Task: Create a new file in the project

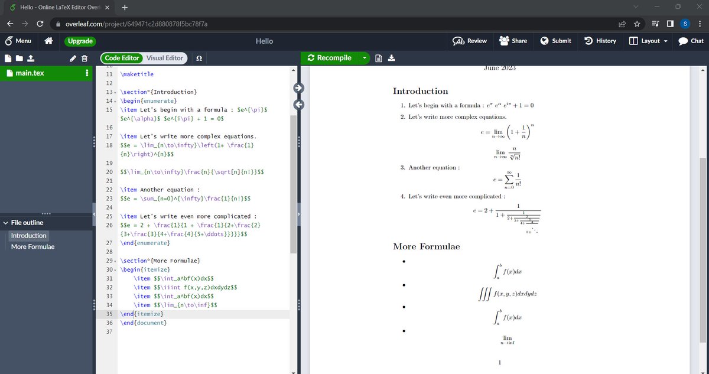Action: click(8, 58)
